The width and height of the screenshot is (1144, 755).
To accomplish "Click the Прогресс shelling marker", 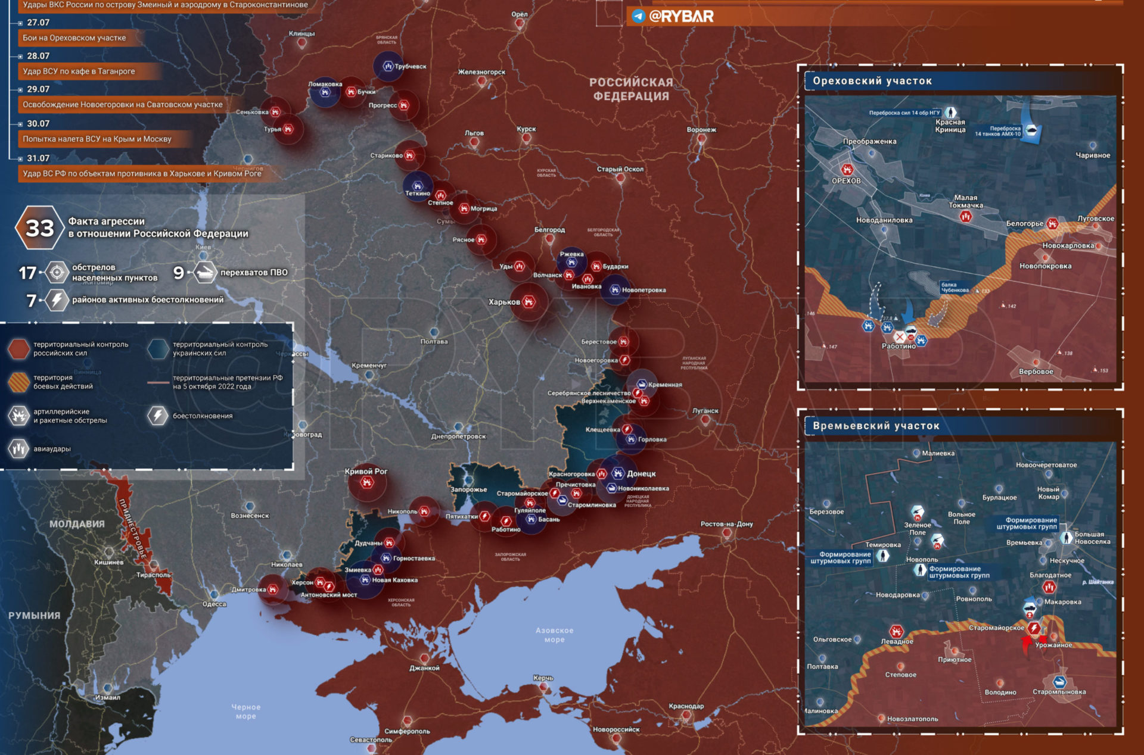I will coord(403,105).
